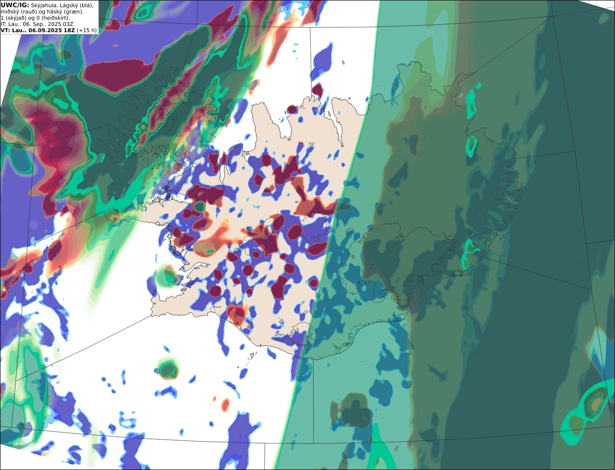
Task: Click the "VT: Lau.. 06.09.2025 18Z" valid time
Action: click(x=37, y=30)
